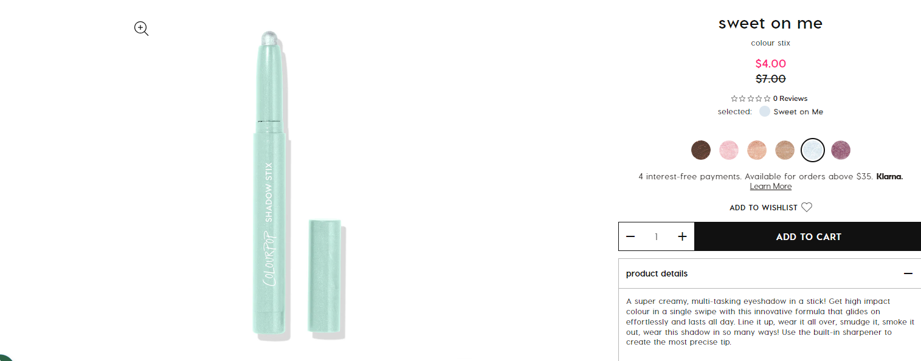Click Add to Wishlist text
The width and height of the screenshot is (921, 361).
[x=764, y=208]
